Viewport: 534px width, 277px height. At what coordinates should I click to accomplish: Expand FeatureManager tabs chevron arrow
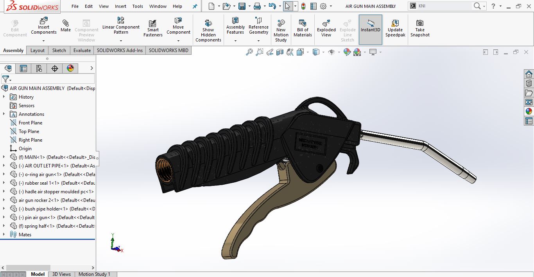click(92, 68)
